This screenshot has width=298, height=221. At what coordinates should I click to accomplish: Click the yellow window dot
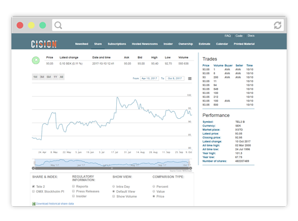[31, 26]
